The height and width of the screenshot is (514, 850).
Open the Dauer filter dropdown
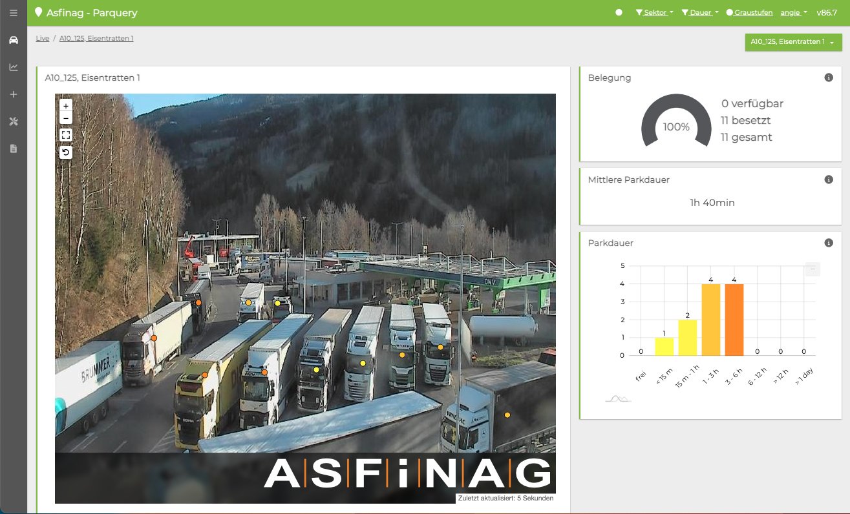click(x=700, y=12)
